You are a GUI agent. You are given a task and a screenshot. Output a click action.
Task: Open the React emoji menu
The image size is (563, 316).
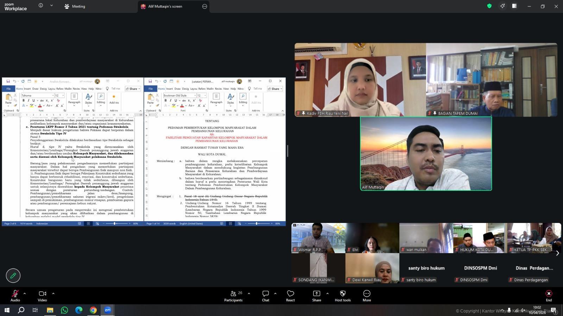(x=290, y=296)
